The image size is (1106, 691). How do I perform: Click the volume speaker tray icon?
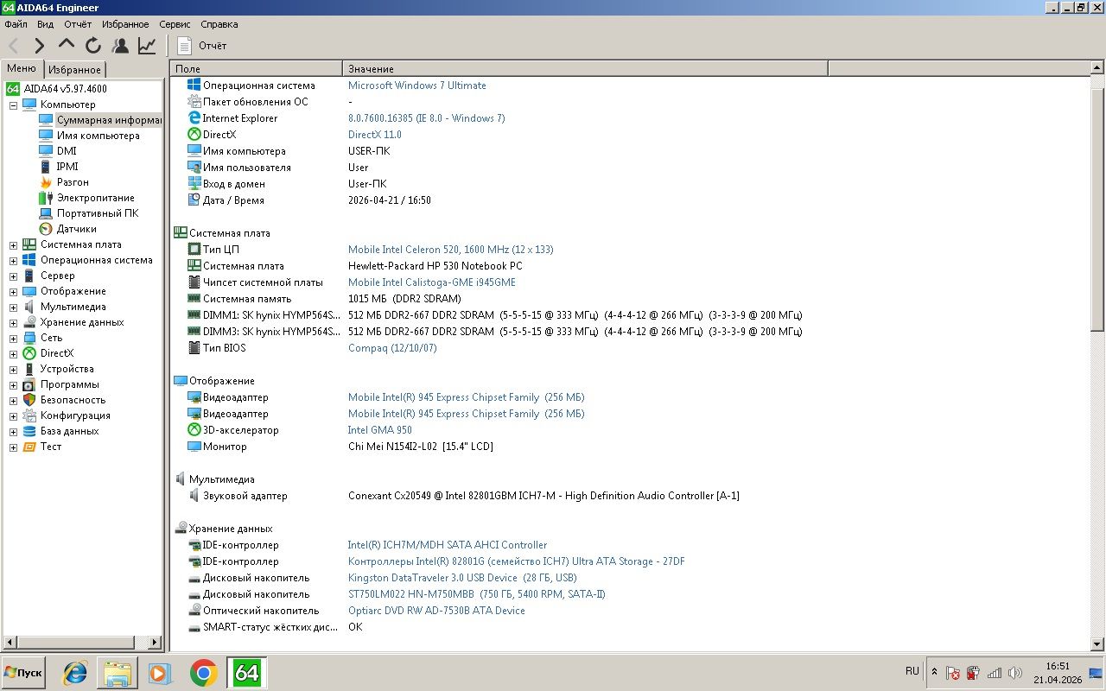click(x=1014, y=673)
